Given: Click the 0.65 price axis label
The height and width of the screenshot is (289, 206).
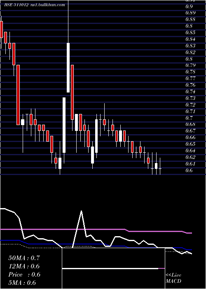Looking at the screenshot, I should click(190, 144).
